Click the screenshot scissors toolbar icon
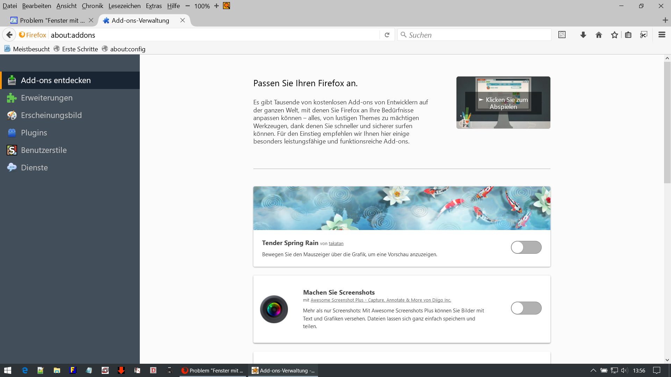This screenshot has width=671, height=377. tap(644, 35)
